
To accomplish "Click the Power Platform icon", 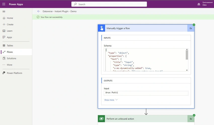I will 4,73.
